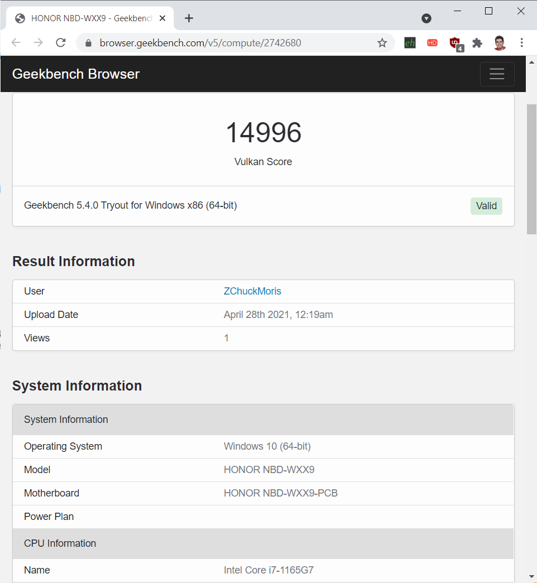The width and height of the screenshot is (537, 583).
Task: Expand the Geekbench hamburger navigation menu
Action: pyautogui.click(x=497, y=74)
